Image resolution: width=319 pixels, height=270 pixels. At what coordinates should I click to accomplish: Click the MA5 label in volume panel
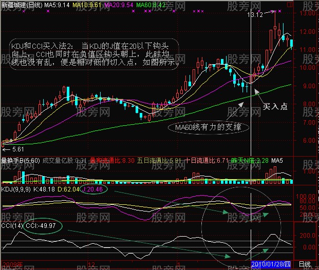277,161
